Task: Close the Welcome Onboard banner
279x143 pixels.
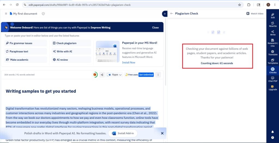Action: point(155,27)
